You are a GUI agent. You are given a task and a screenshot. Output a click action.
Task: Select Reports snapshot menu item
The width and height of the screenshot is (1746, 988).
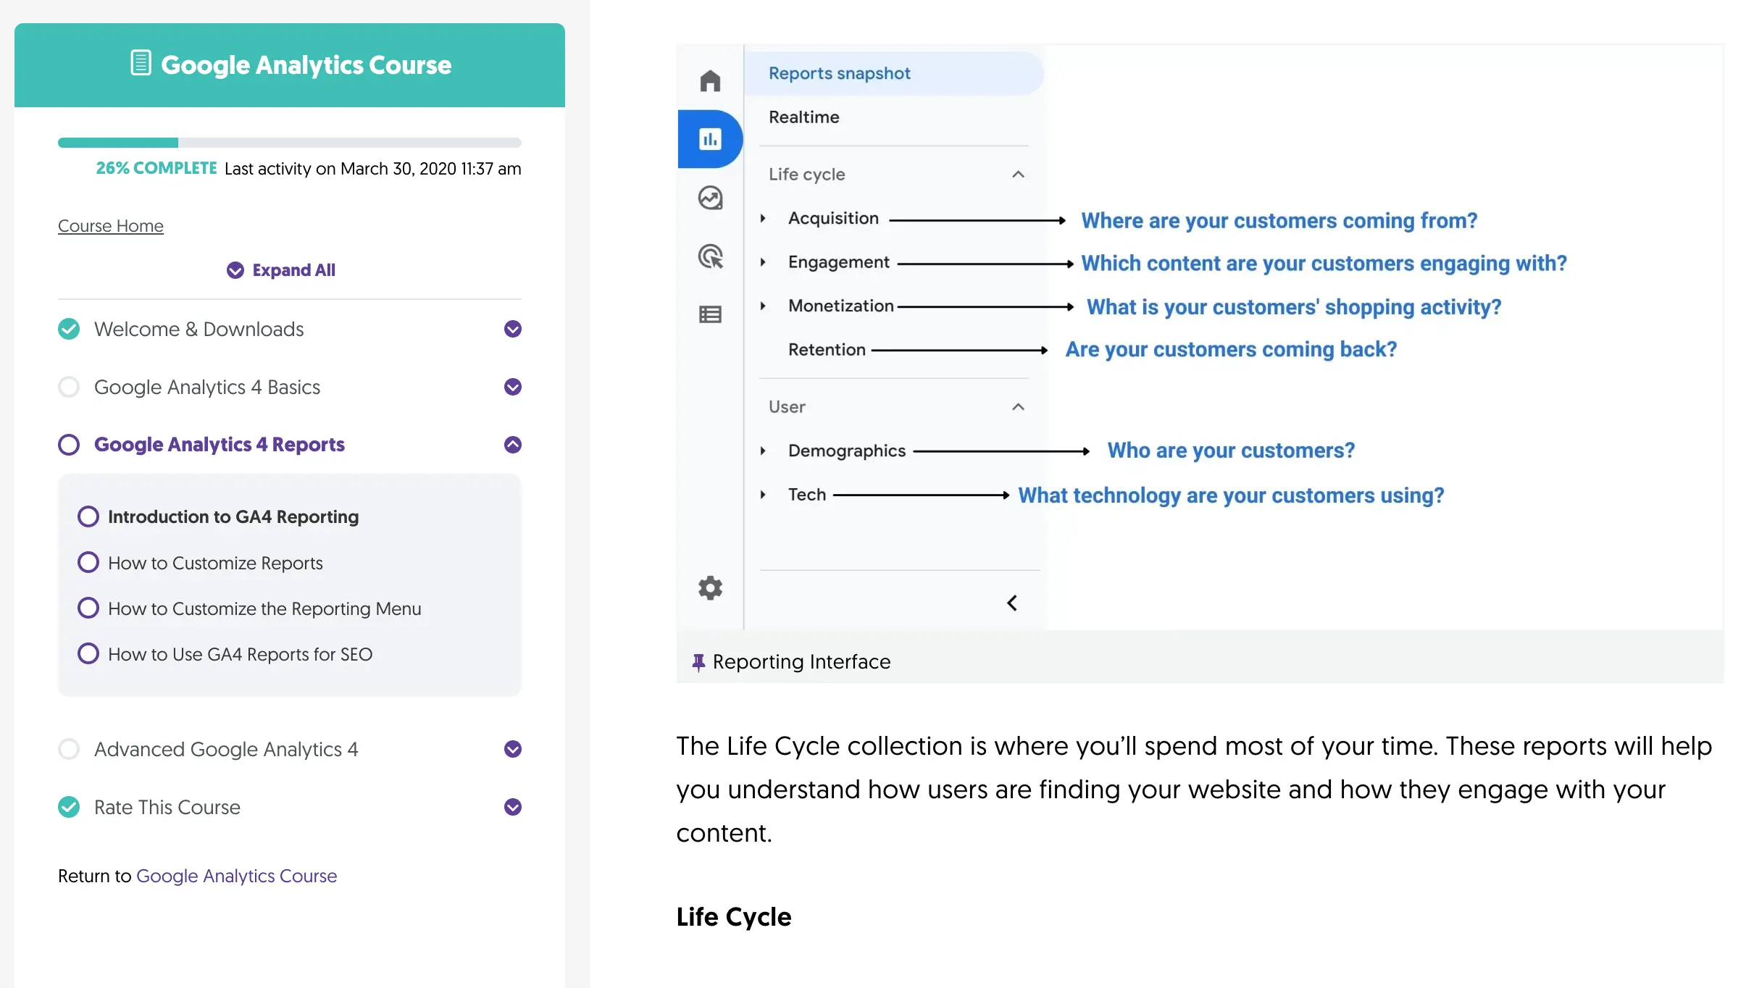coord(839,73)
